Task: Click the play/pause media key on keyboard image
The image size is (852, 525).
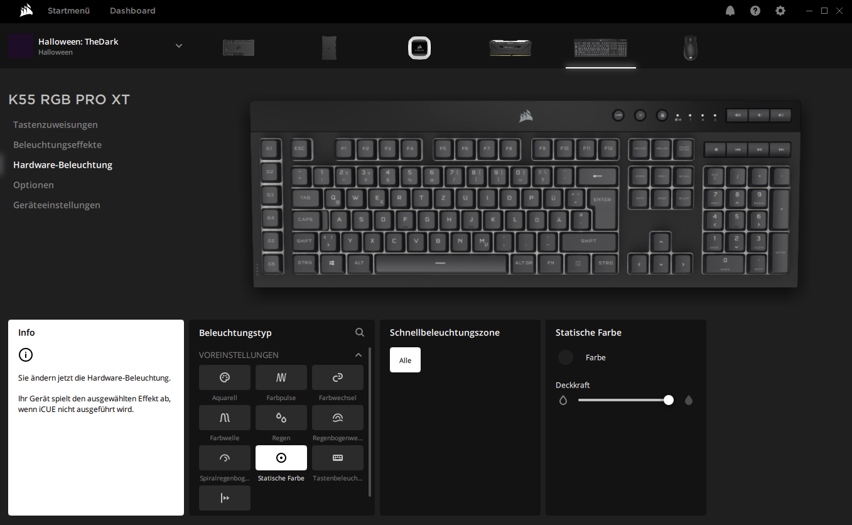Action: click(759, 149)
